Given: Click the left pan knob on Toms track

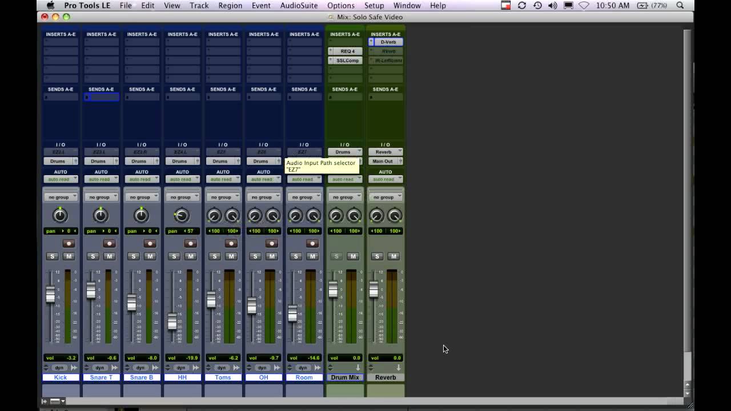Looking at the screenshot, I should coord(214,215).
